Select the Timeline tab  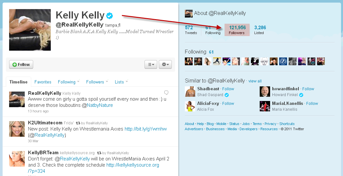pos(18,82)
